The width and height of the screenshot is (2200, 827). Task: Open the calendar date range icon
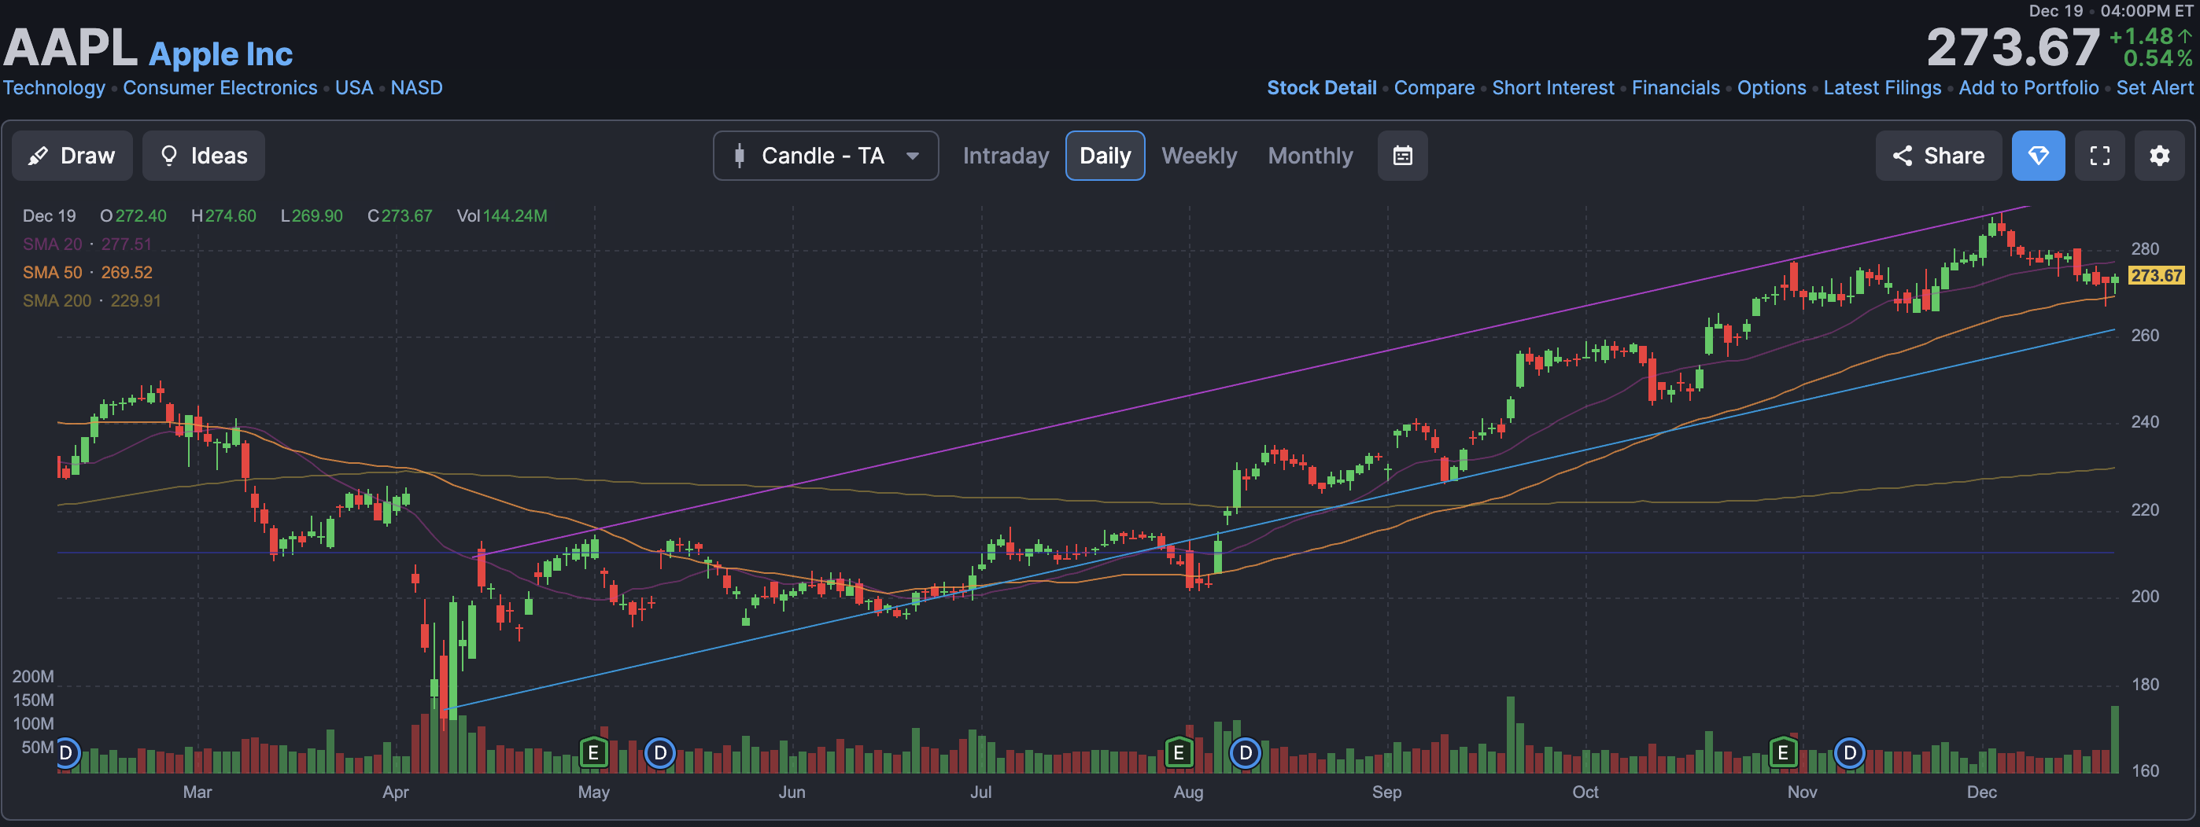1401,156
